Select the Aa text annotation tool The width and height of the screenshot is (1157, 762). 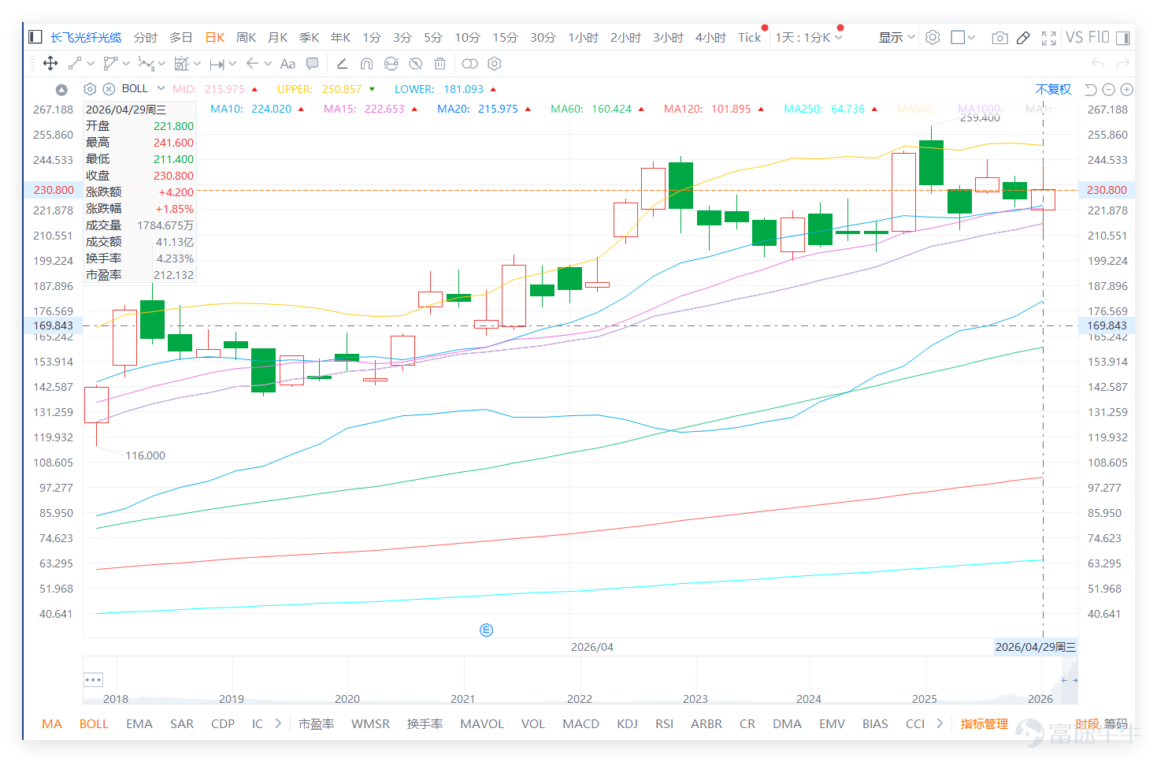pos(287,64)
